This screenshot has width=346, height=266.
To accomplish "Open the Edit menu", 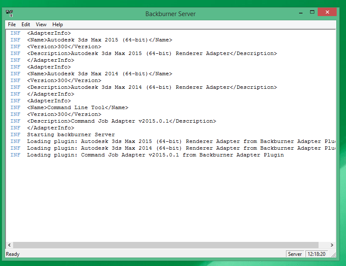I will [26, 25].
